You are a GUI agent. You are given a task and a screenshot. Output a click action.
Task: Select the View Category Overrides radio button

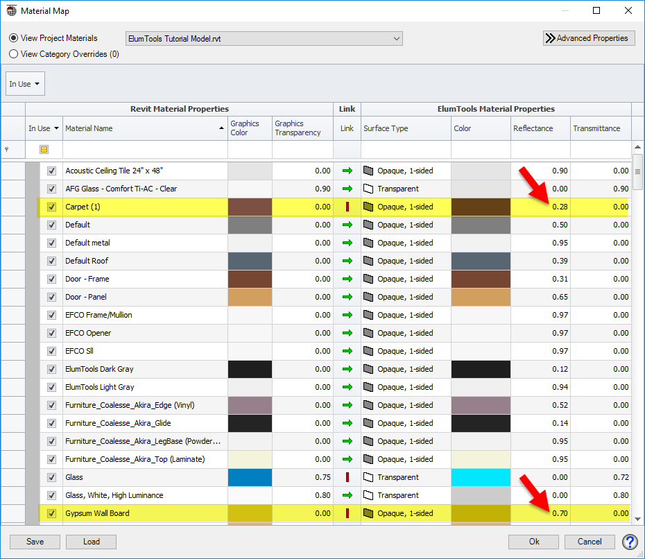pos(12,53)
